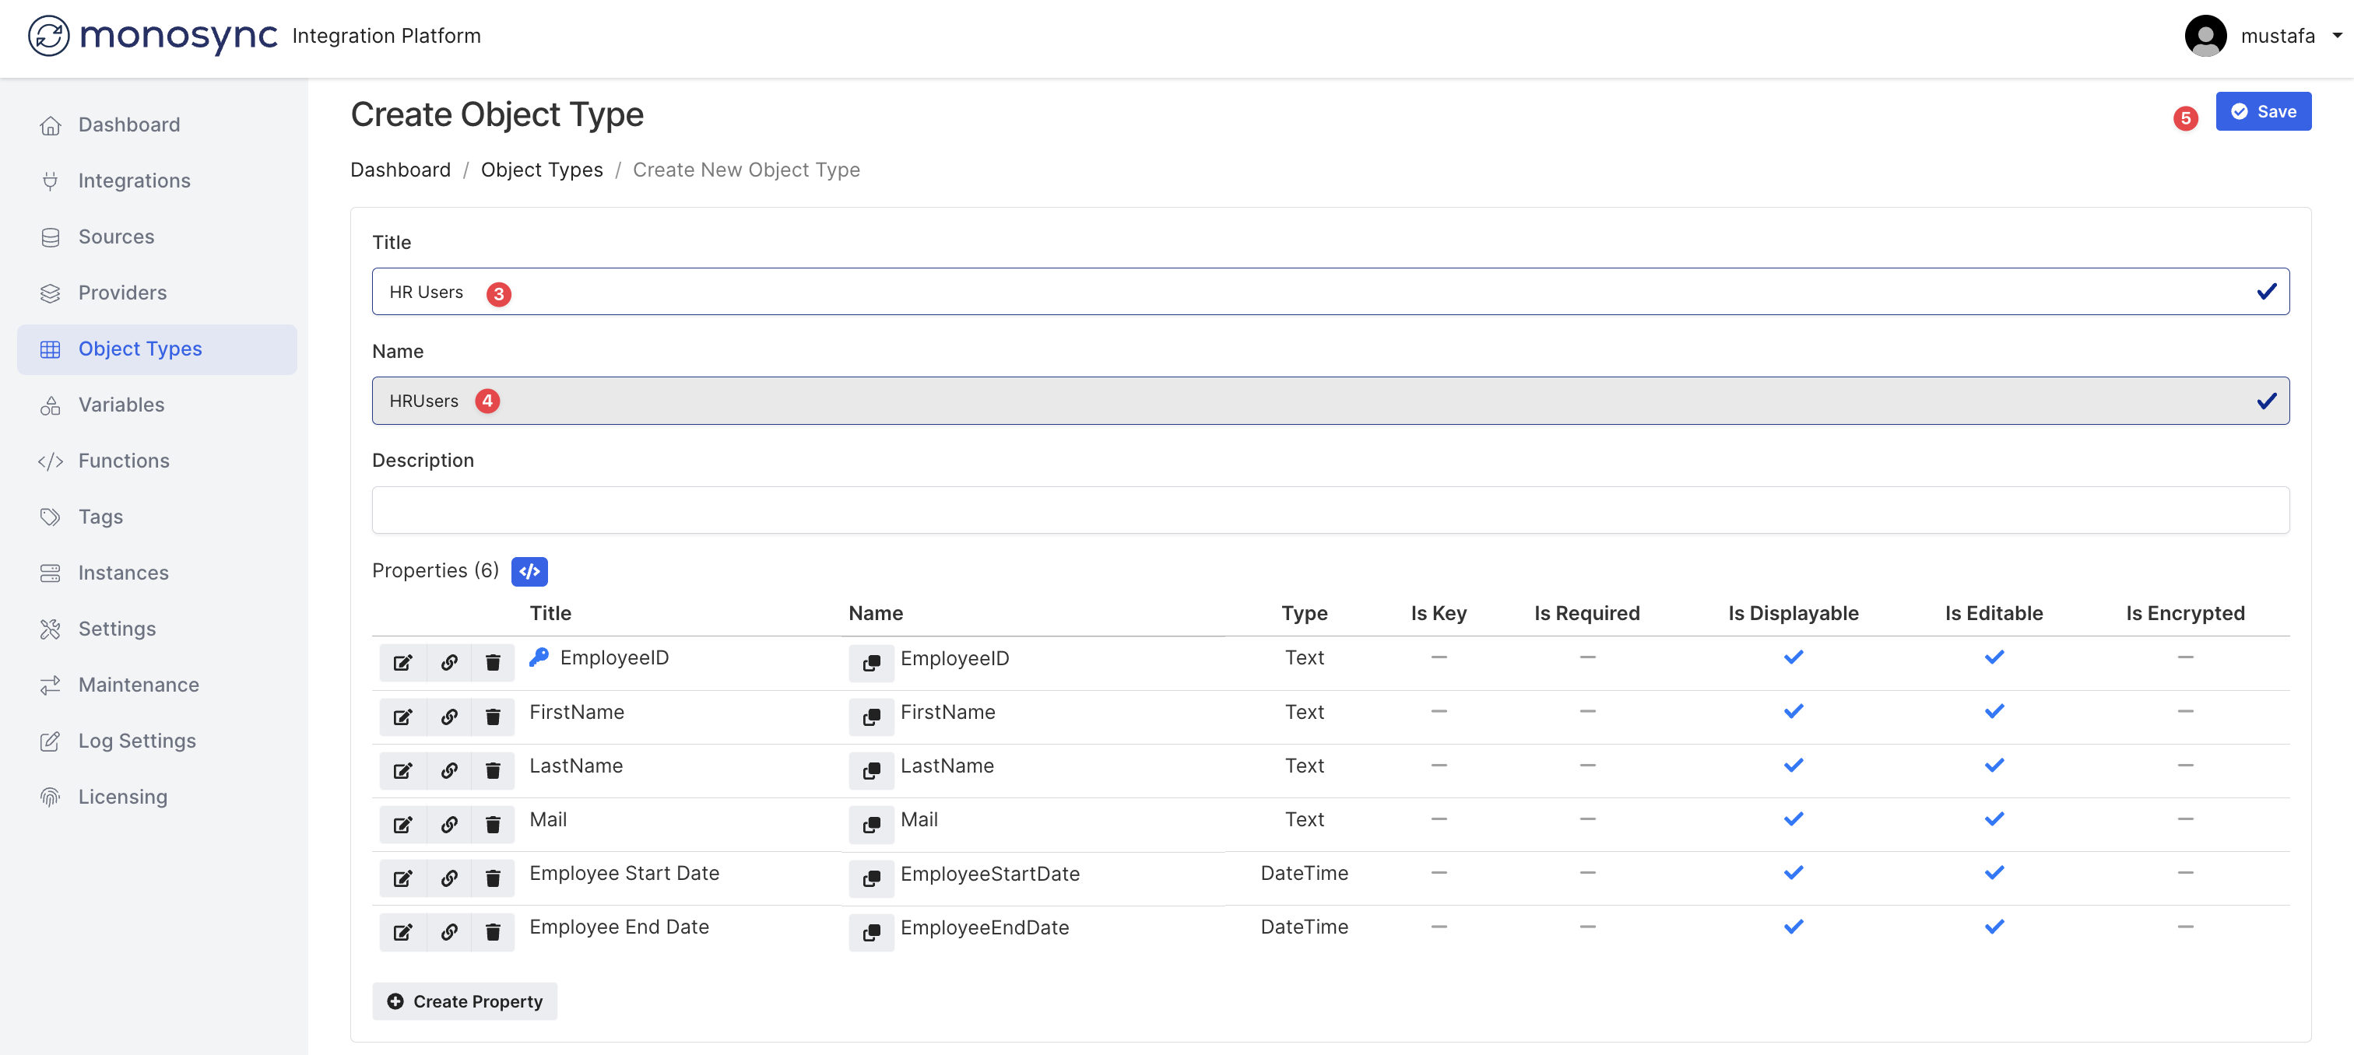Follow the Object Types breadcrumb link
Viewport: 2354px width, 1055px height.
point(541,170)
